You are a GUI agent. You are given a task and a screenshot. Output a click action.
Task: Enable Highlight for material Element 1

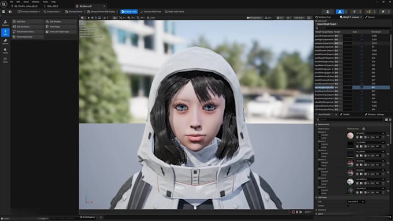pyautogui.click(x=320, y=144)
